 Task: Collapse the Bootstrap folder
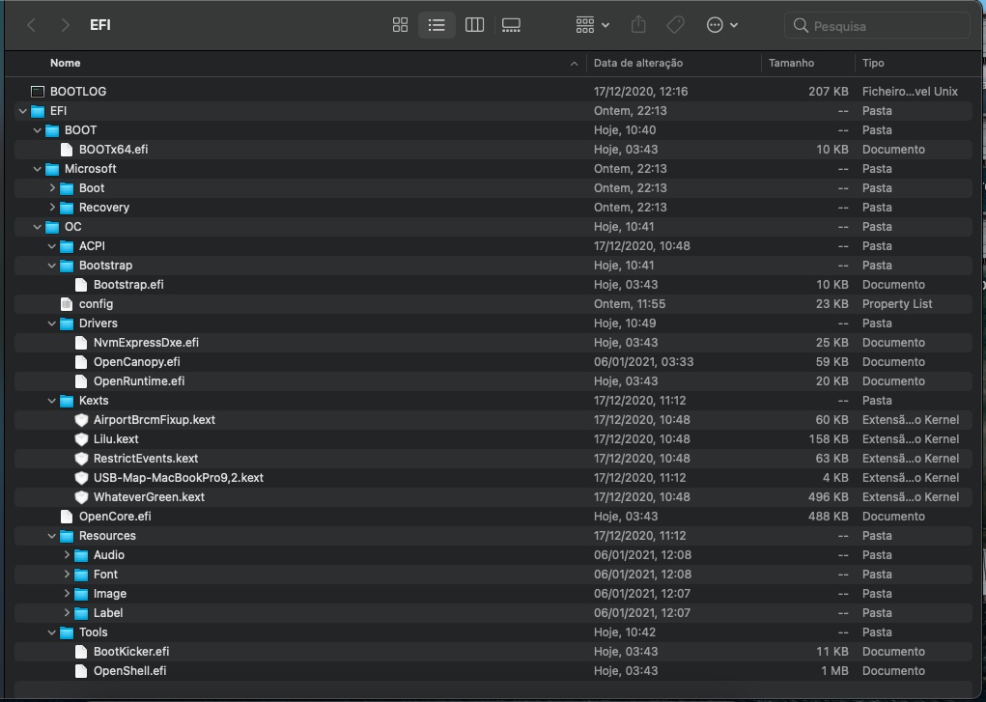pos(51,266)
